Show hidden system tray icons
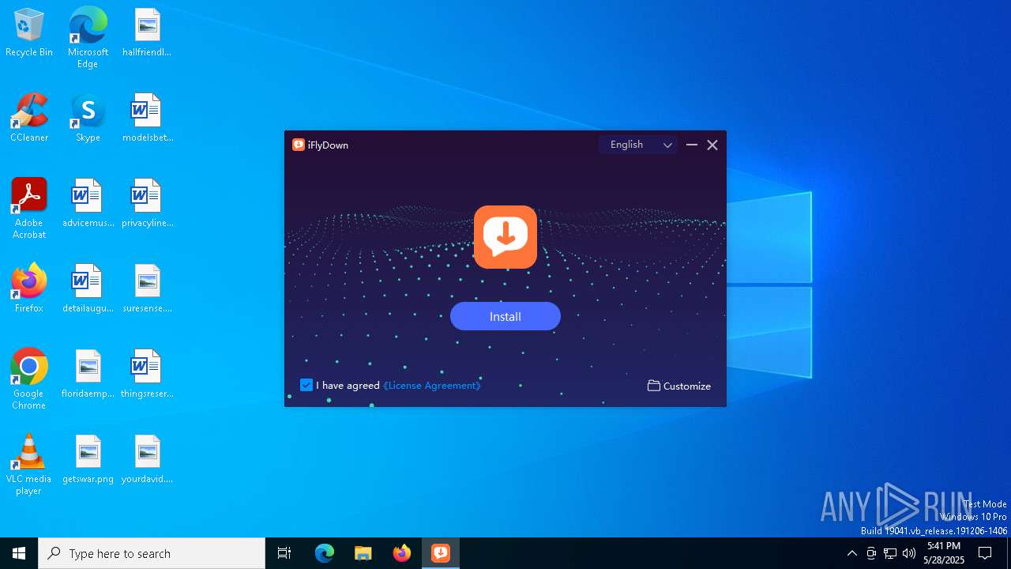The width and height of the screenshot is (1011, 569). (851, 553)
